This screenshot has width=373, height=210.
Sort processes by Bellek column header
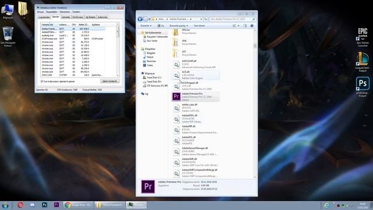[x=84, y=24]
